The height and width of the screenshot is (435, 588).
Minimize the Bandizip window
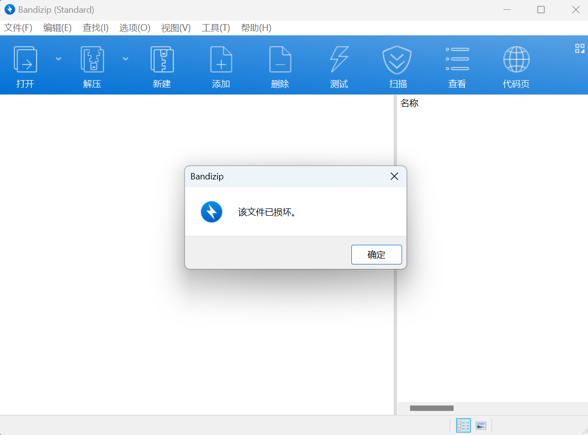pyautogui.click(x=507, y=10)
